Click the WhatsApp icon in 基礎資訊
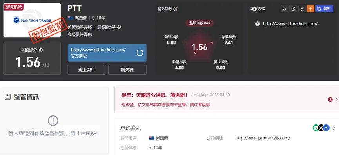 (x=315, y=128)
